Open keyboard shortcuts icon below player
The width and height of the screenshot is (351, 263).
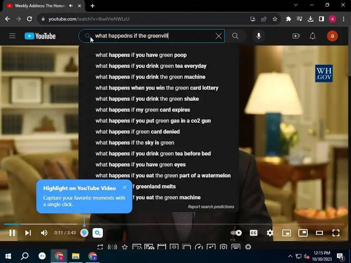pos(236,247)
